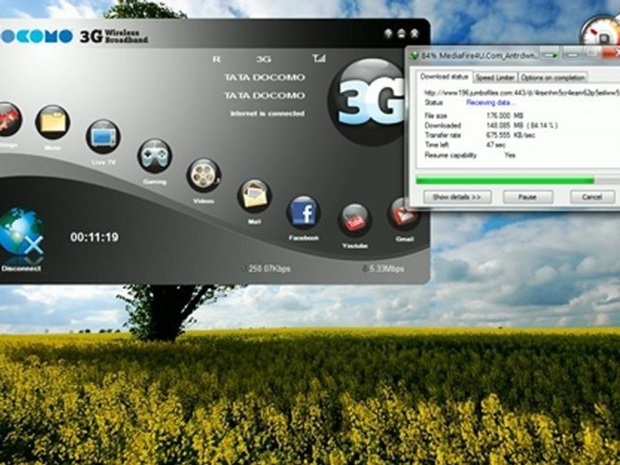
Task: Click 'Internet is connected' status text
Action: click(267, 114)
